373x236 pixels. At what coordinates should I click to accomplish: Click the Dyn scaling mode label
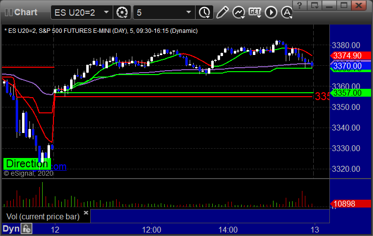point(11,229)
